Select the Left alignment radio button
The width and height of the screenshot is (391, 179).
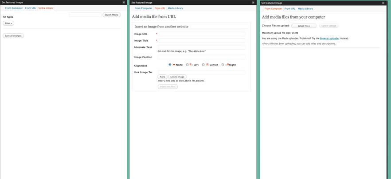click(188, 65)
